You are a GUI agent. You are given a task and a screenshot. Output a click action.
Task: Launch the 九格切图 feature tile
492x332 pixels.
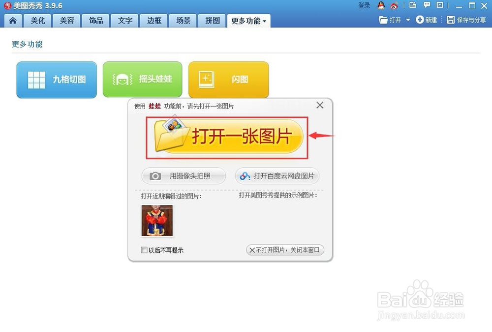point(57,80)
